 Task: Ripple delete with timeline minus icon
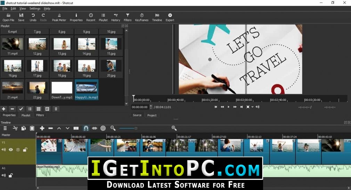(51, 128)
